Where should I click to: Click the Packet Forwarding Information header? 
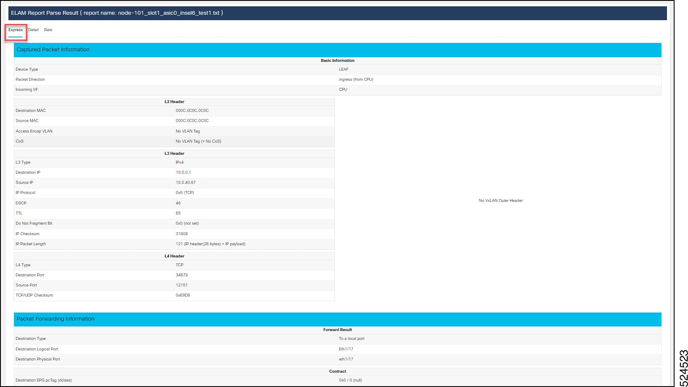(55, 319)
